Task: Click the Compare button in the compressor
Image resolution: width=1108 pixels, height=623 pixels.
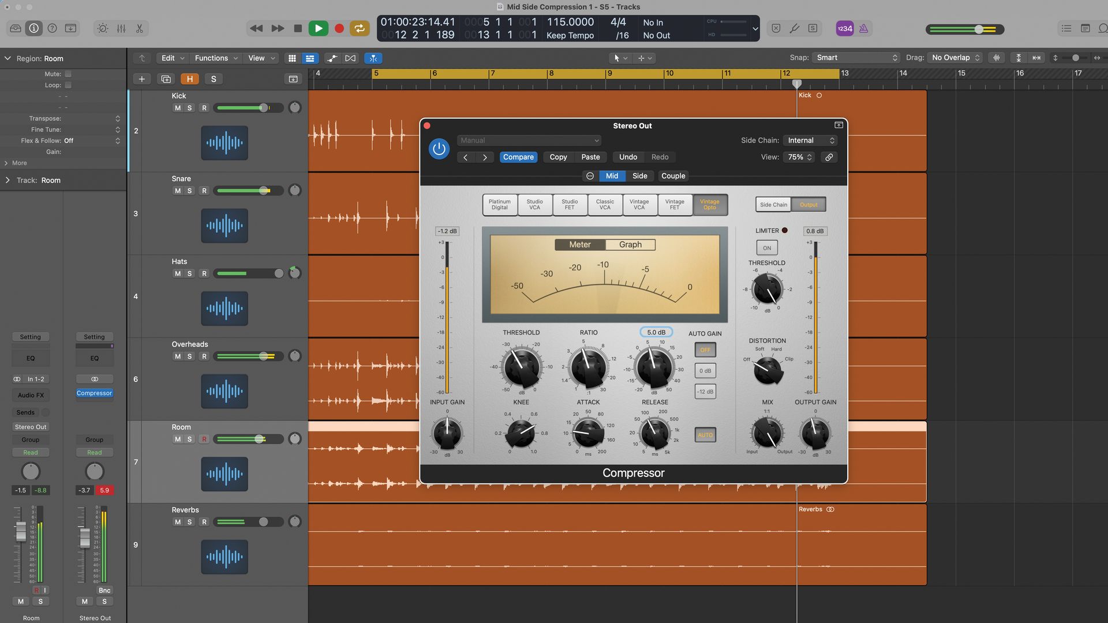Action: [x=518, y=157]
